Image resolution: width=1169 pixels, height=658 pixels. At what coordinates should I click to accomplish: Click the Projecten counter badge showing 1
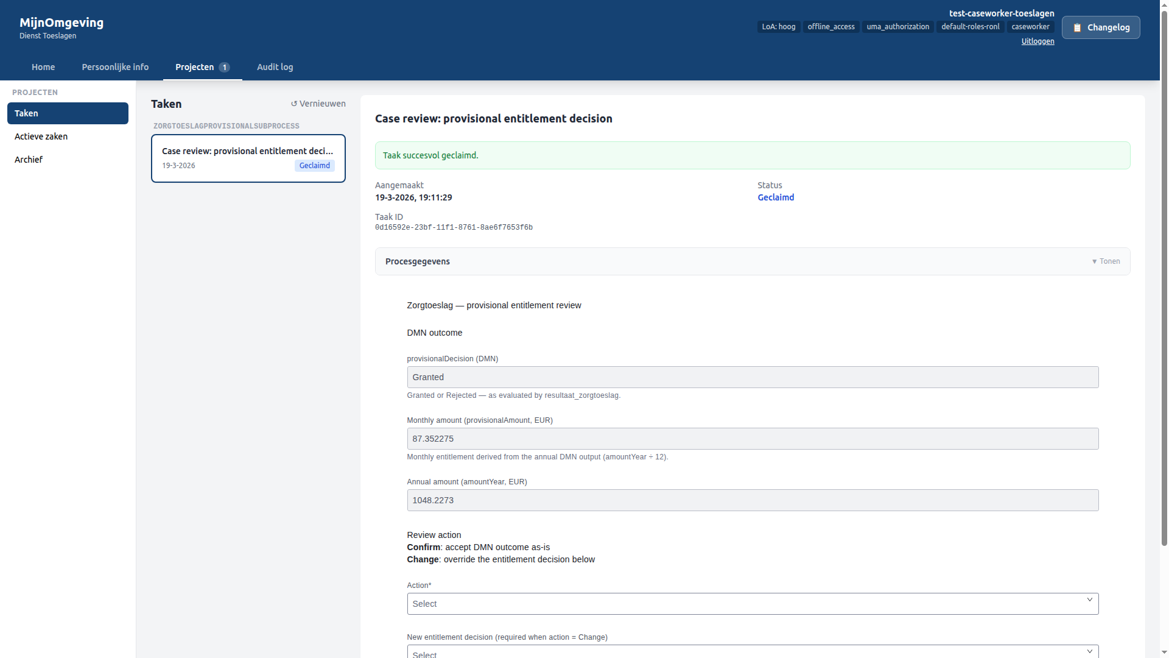224,67
